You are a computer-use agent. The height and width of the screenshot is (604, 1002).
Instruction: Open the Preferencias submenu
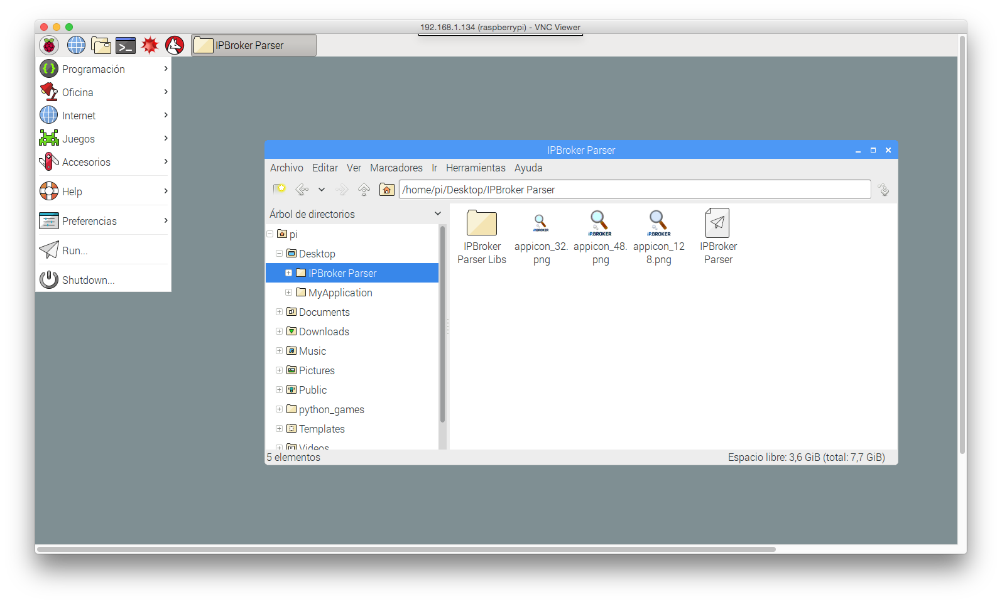pyautogui.click(x=104, y=221)
